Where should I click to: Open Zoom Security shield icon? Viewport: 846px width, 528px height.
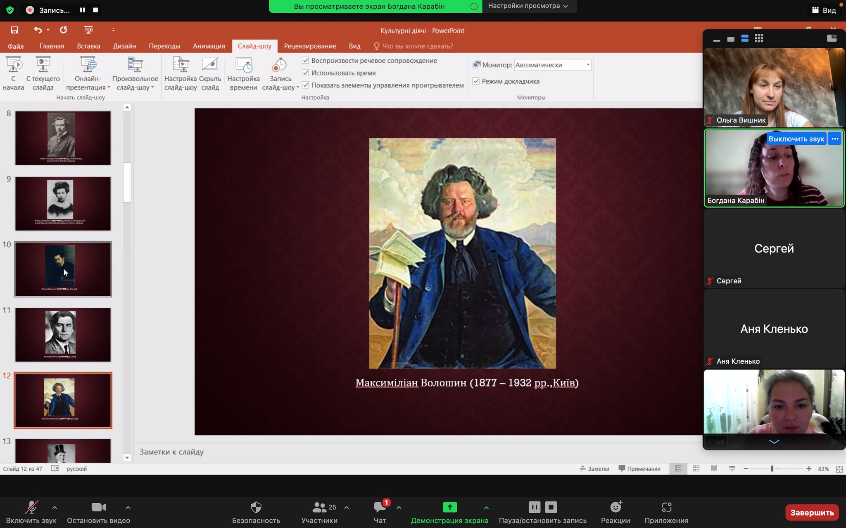pyautogui.click(x=256, y=507)
